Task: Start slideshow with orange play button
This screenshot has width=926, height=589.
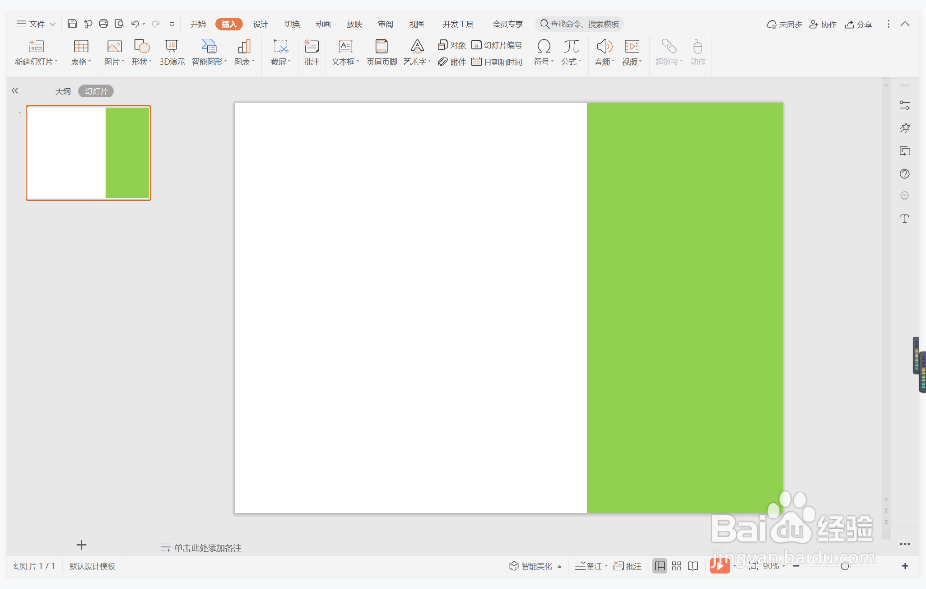Action: click(719, 565)
